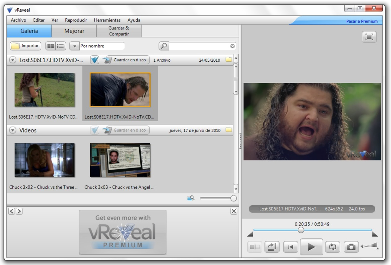
Task: Click gallery scrollbar bottom down arrow
Action: tap(236, 189)
